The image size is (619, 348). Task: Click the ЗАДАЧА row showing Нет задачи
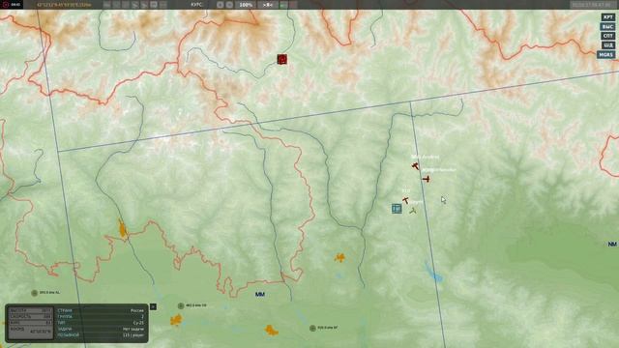pyautogui.click(x=101, y=329)
